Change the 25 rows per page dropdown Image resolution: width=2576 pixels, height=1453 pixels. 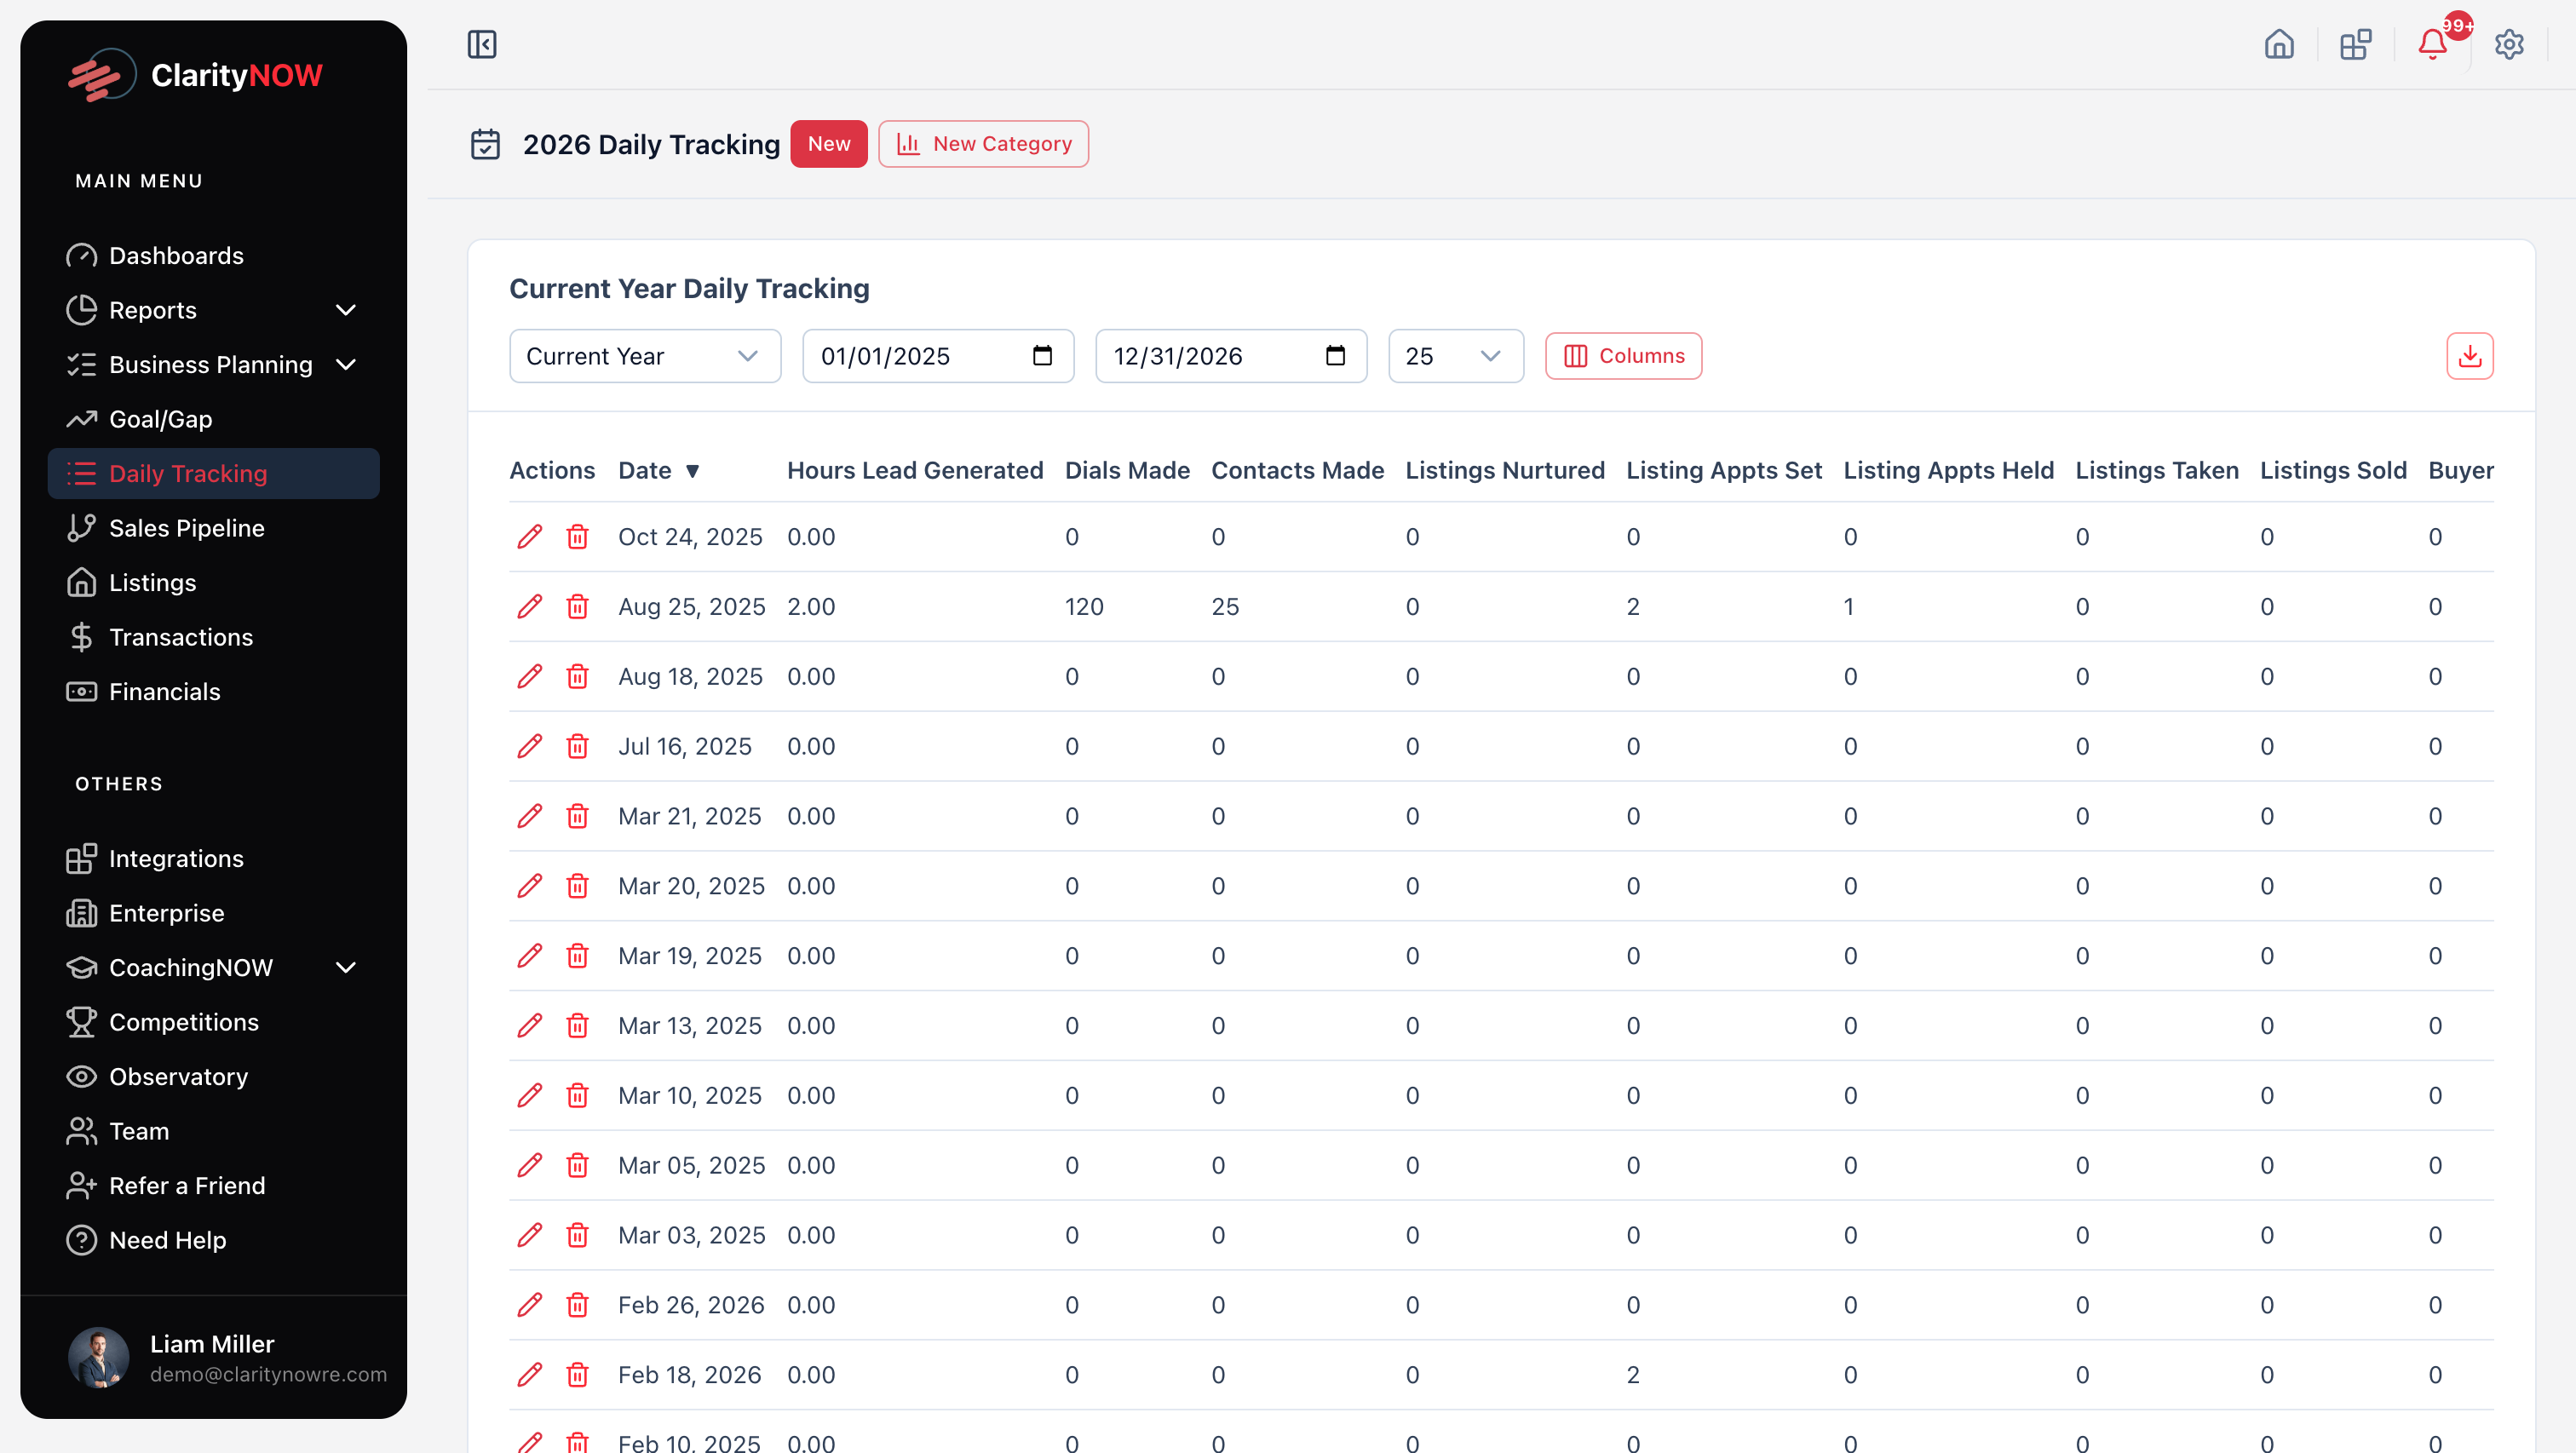[x=1455, y=356]
